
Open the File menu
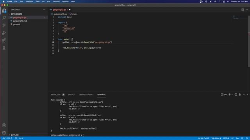point(16,2)
